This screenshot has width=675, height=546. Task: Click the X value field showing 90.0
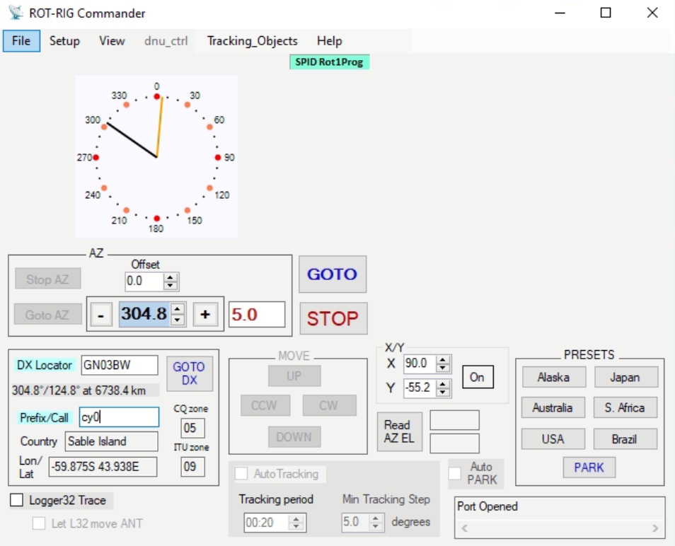(x=420, y=364)
